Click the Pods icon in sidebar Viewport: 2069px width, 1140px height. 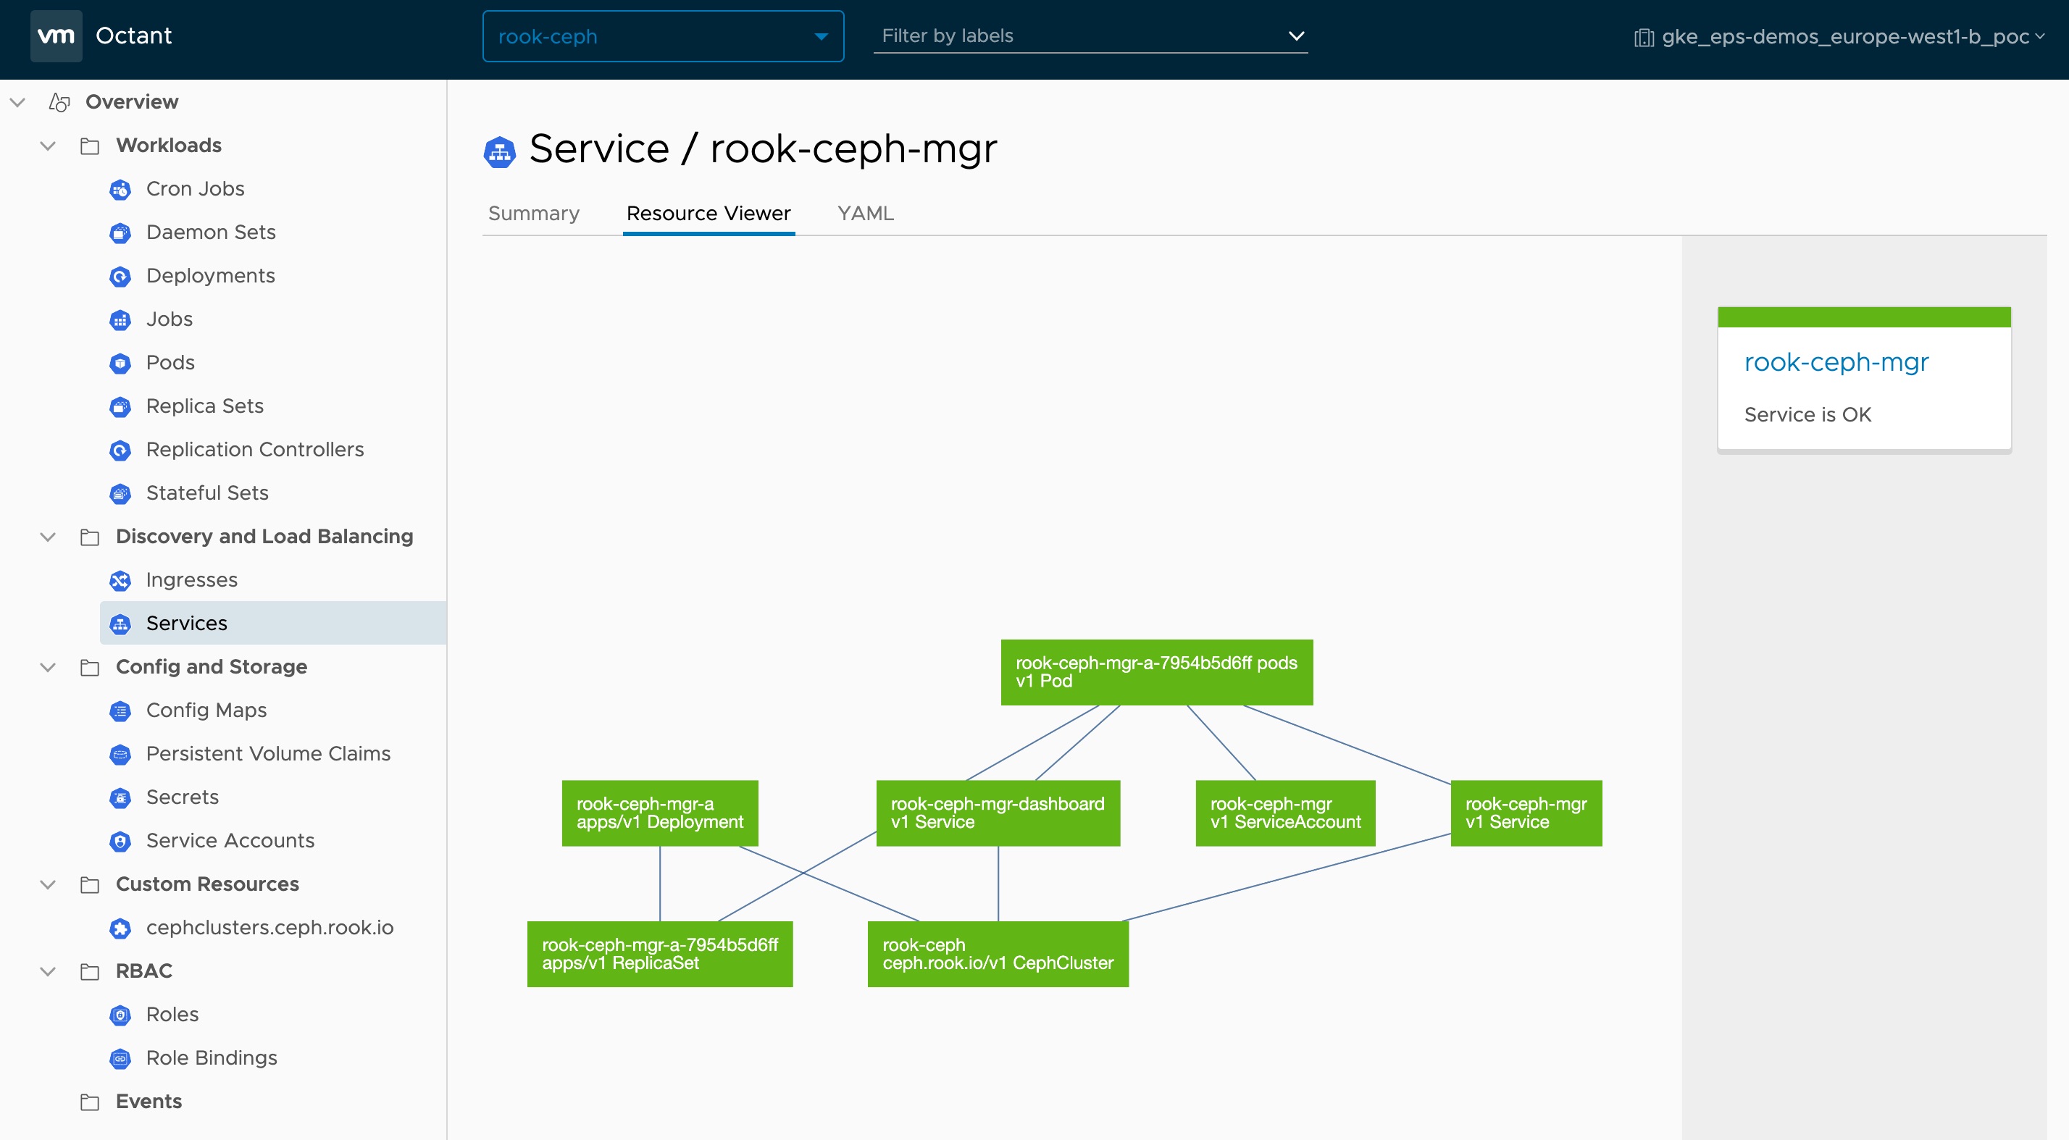(120, 363)
